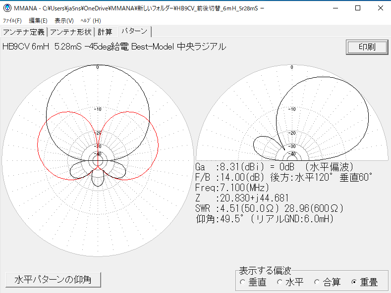Image resolution: width=391 pixels, height=293 pixels.
Task: Click the Ga :8.31(dBi) gain readout
Action: pos(275,167)
